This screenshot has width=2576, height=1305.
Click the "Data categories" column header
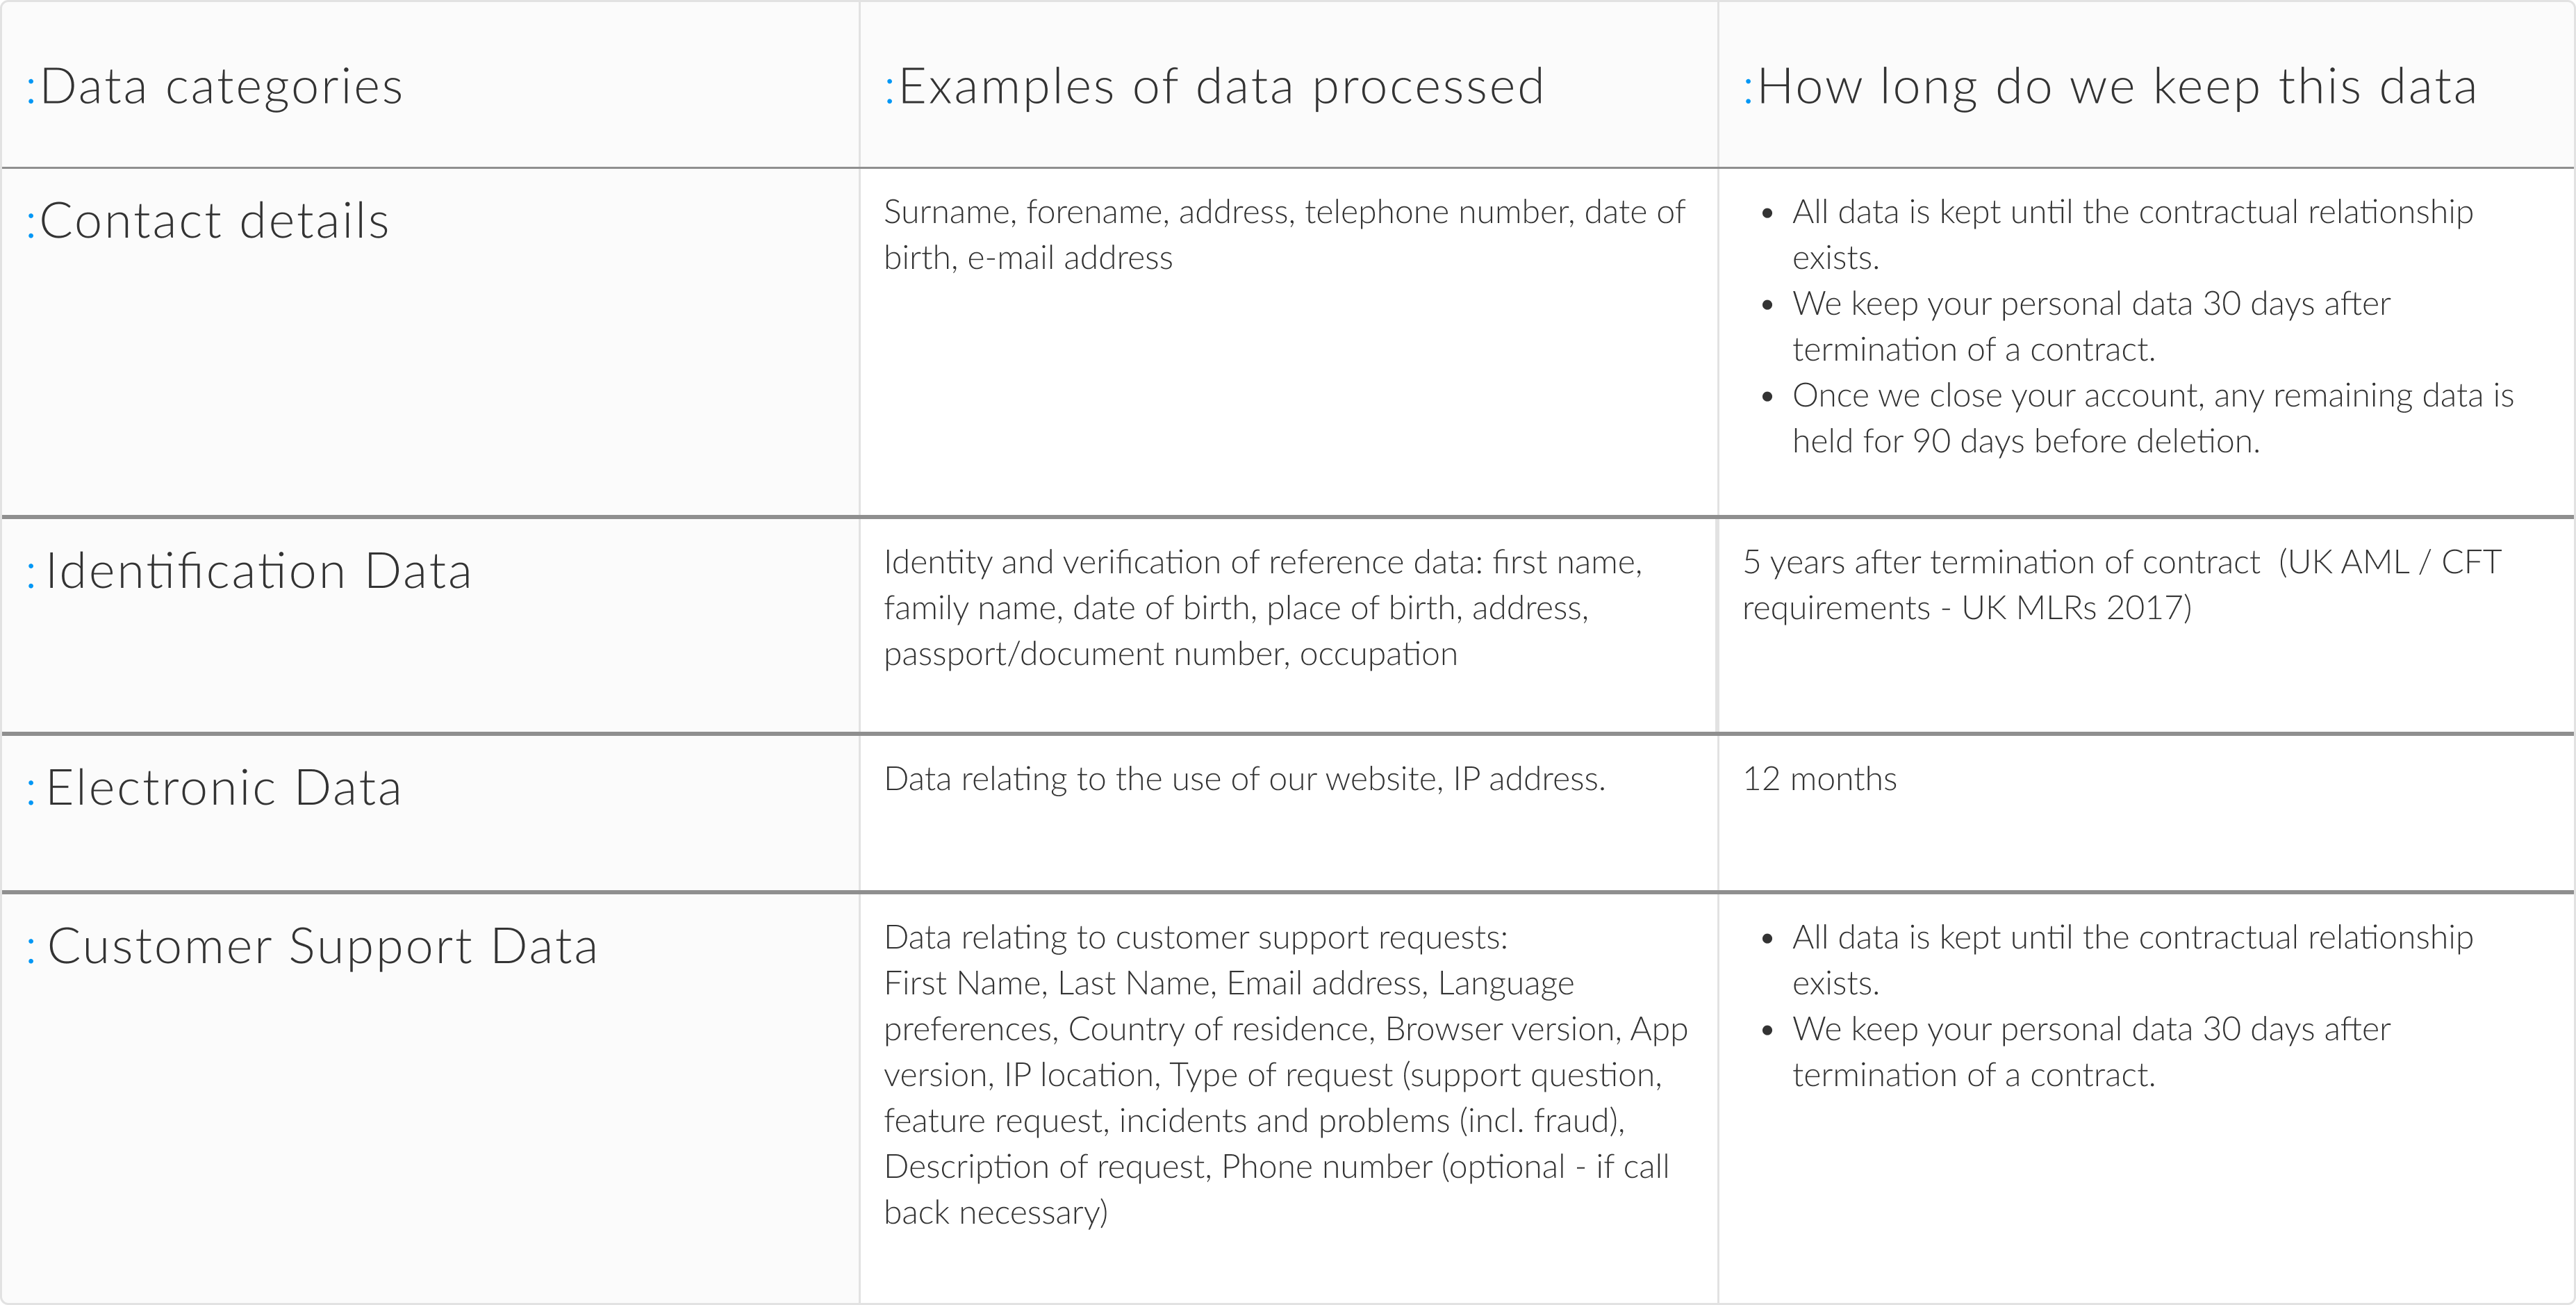click(x=221, y=87)
